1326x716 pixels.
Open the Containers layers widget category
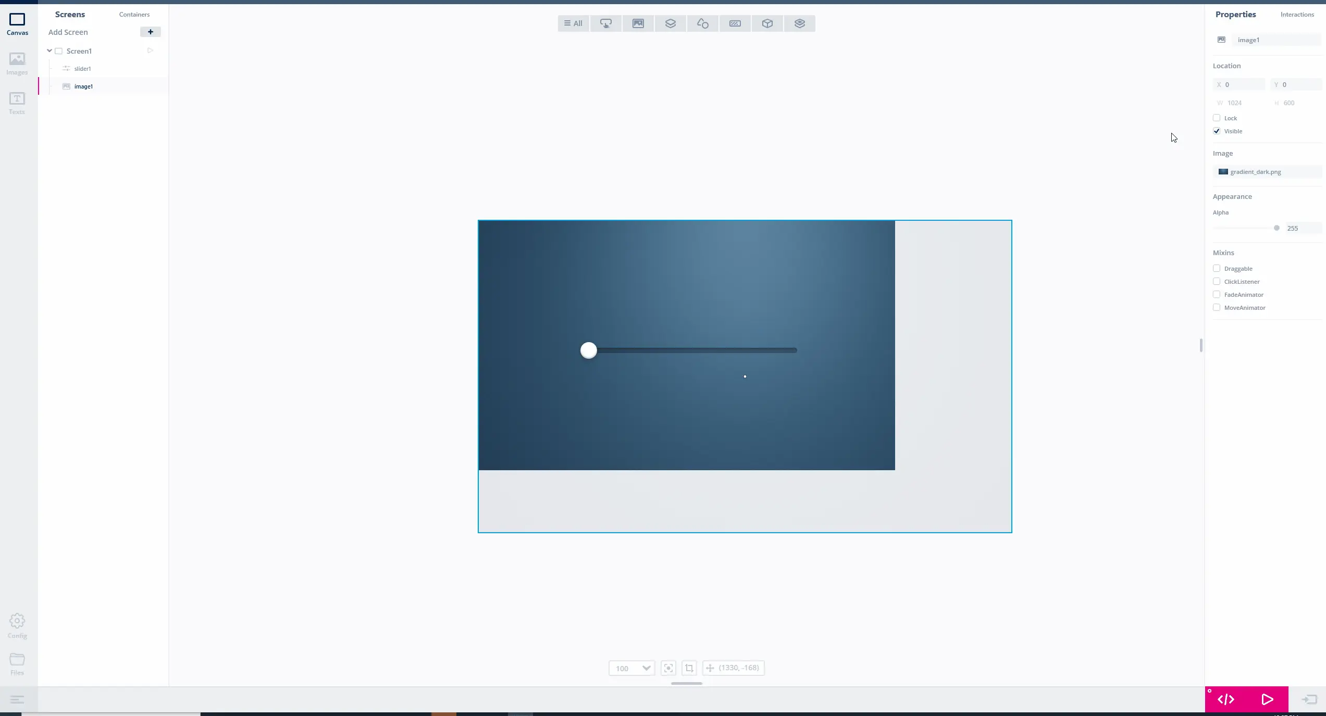pos(671,23)
